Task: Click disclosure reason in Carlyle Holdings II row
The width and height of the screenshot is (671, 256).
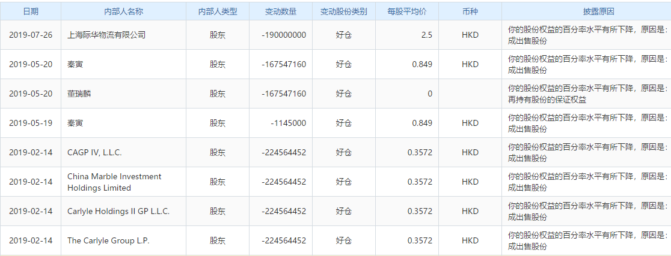Action: pyautogui.click(x=586, y=211)
